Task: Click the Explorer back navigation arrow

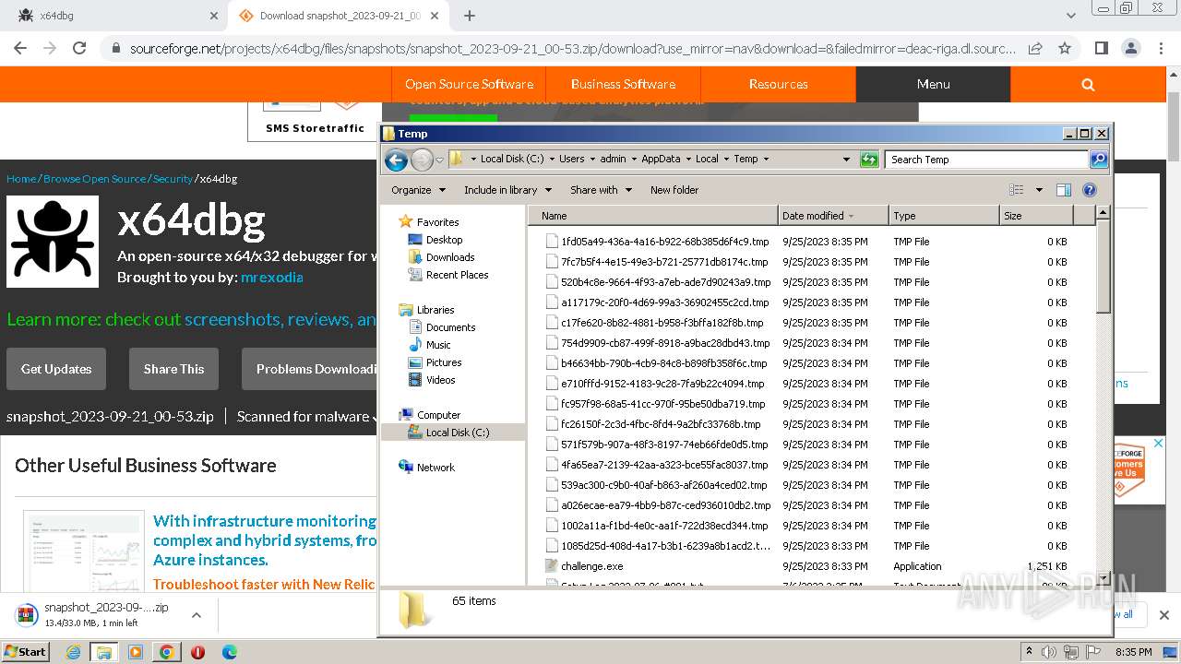Action: click(x=396, y=160)
